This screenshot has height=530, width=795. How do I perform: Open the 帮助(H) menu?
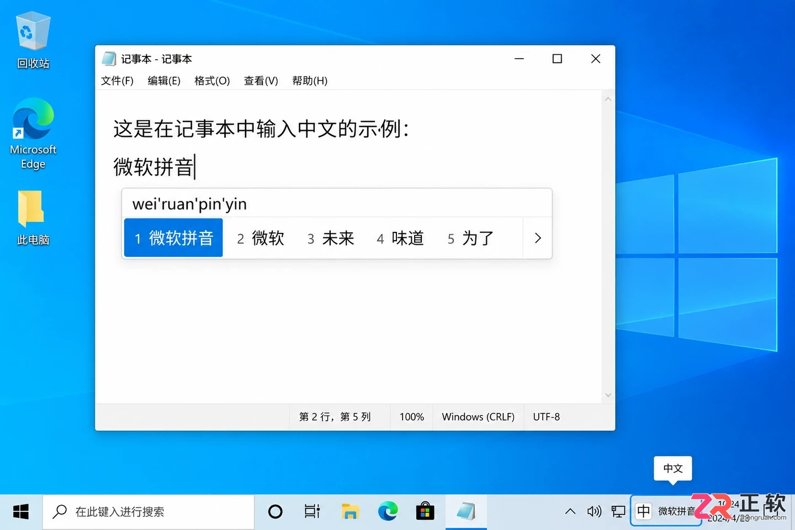point(310,81)
